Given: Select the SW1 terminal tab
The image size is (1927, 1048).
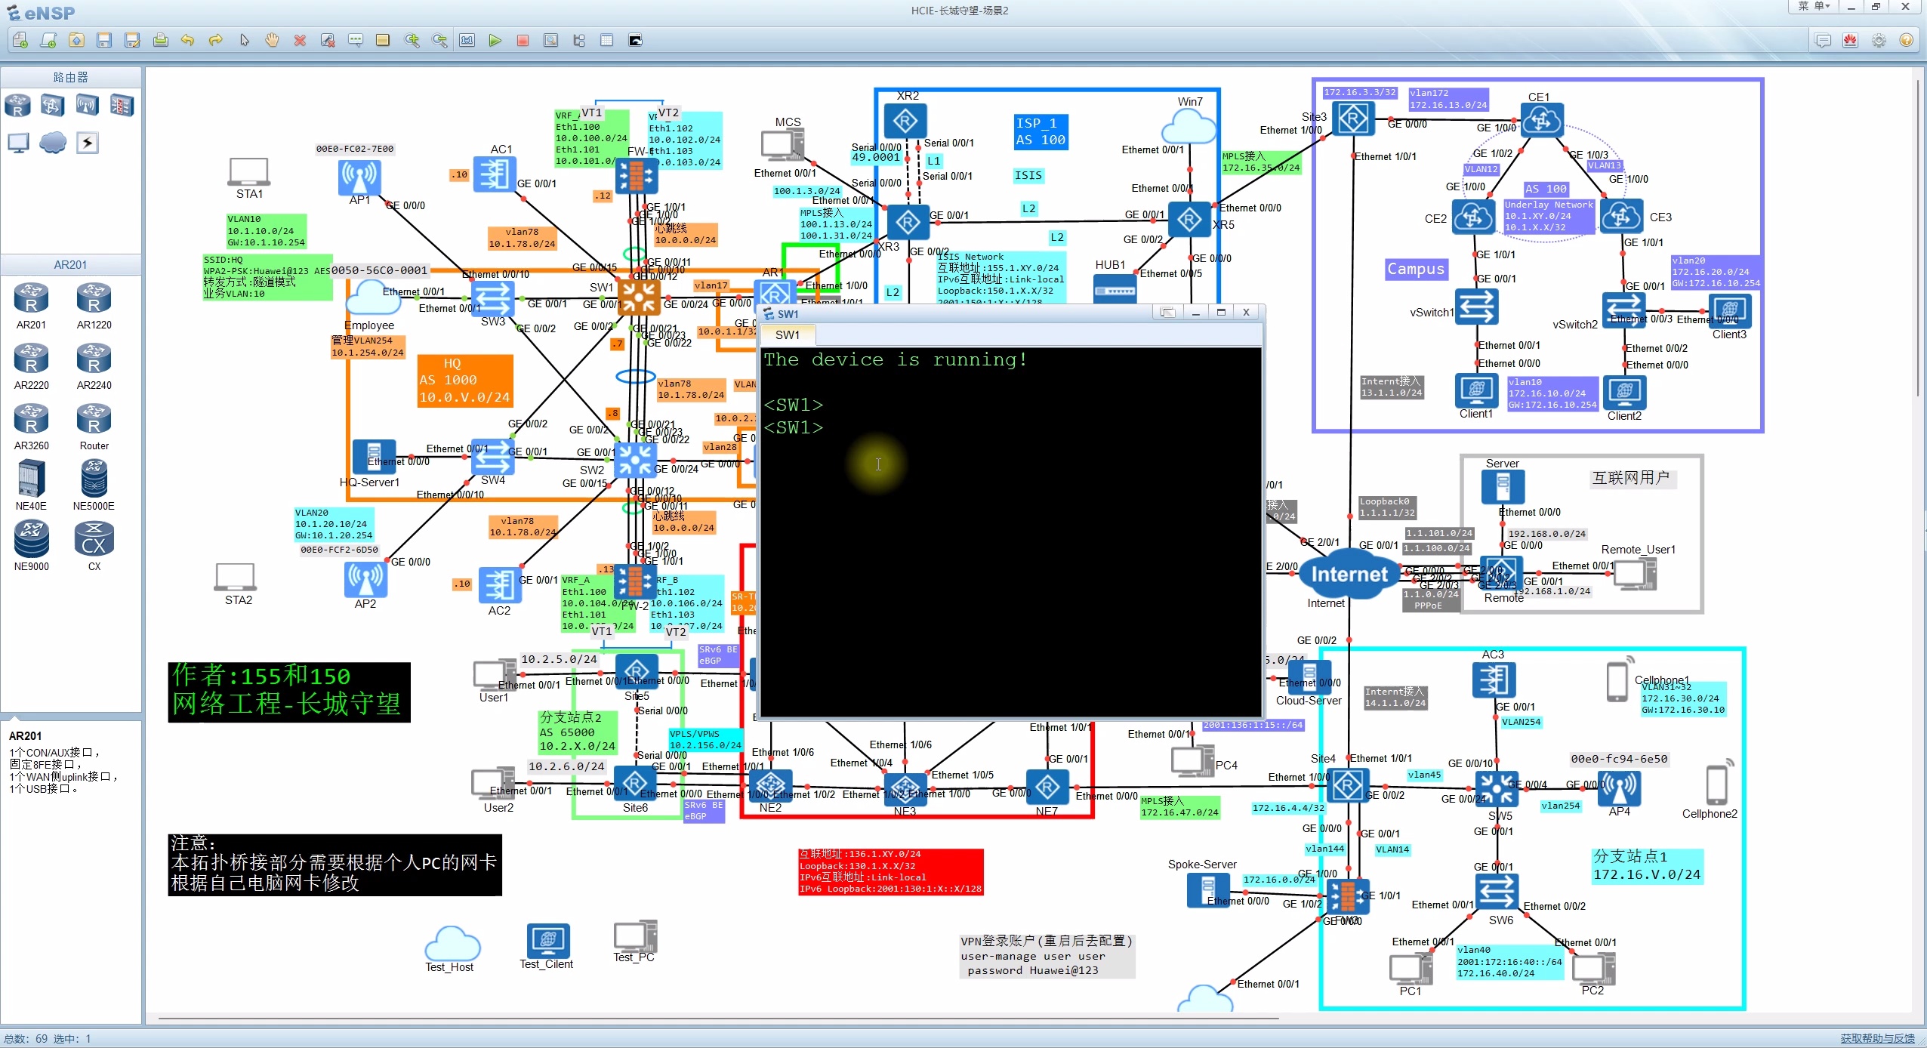Looking at the screenshot, I should coord(787,334).
